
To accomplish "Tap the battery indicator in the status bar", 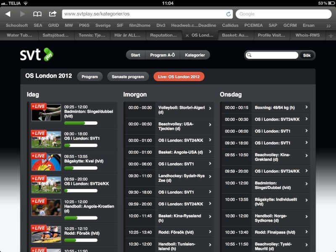I will pyautogui.click(x=331, y=3).
